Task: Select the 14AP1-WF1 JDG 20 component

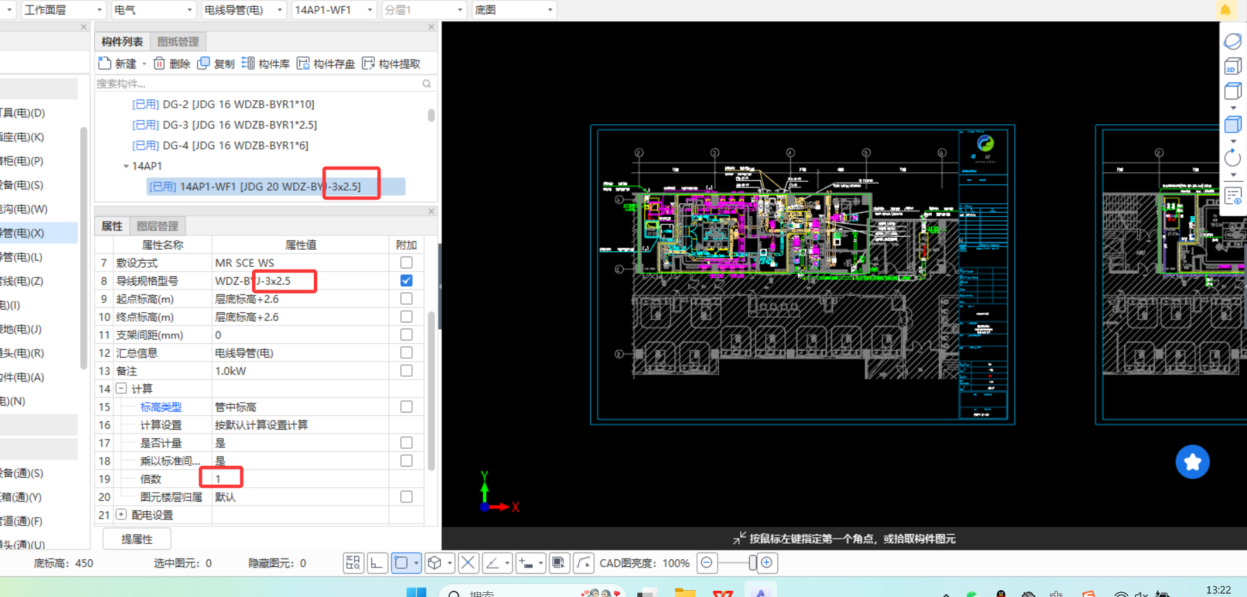Action: 276,187
